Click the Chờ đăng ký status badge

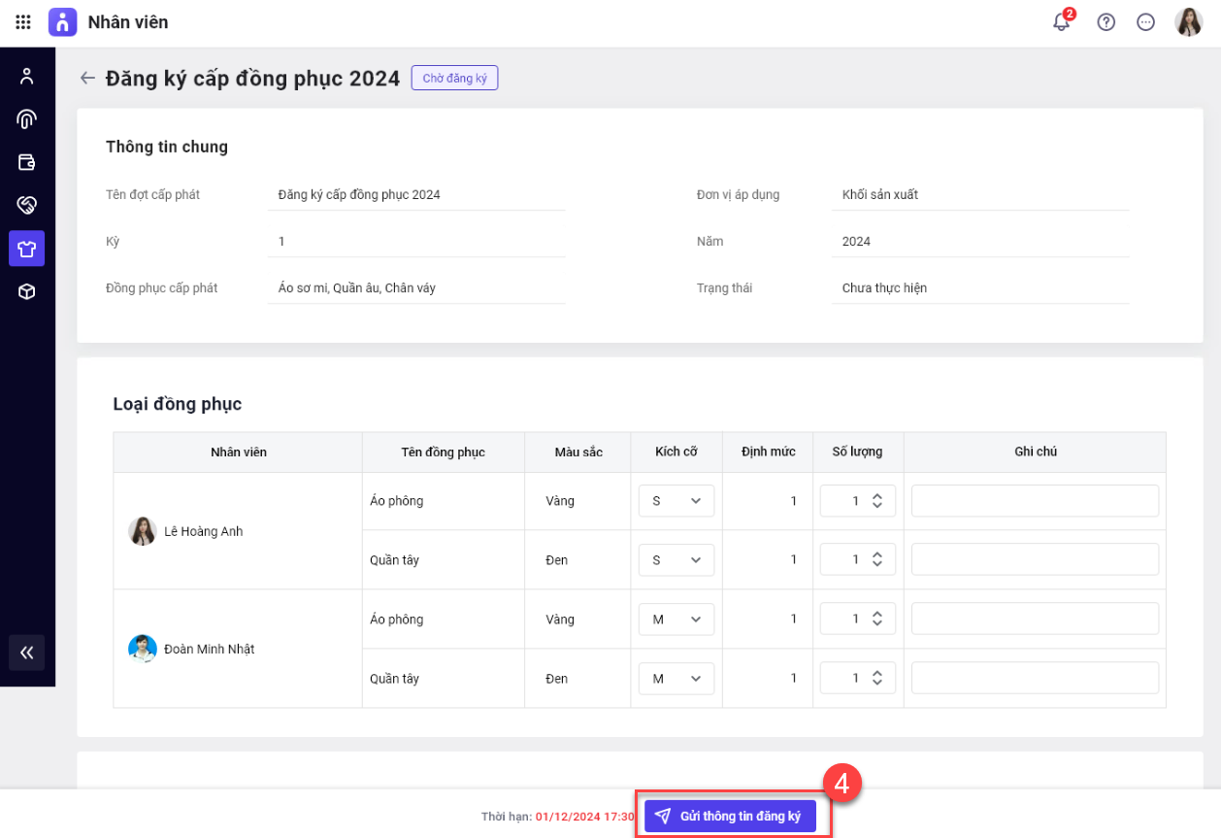click(x=454, y=79)
